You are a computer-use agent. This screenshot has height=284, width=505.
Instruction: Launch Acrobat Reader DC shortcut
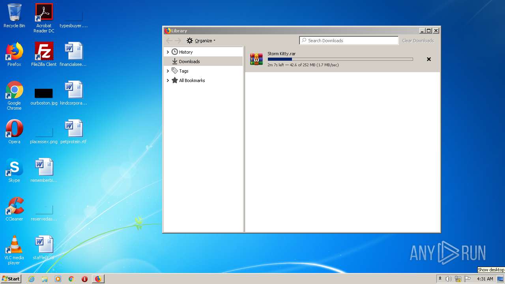coord(44,18)
